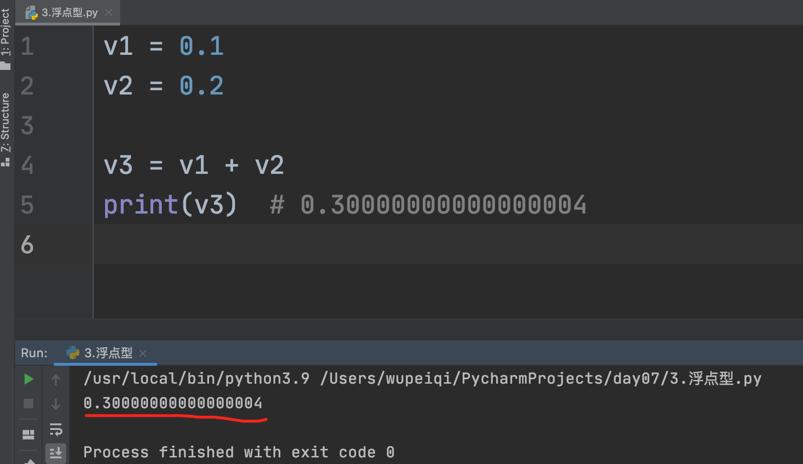Select the 3.浮点型.py editor tab

(x=70, y=13)
